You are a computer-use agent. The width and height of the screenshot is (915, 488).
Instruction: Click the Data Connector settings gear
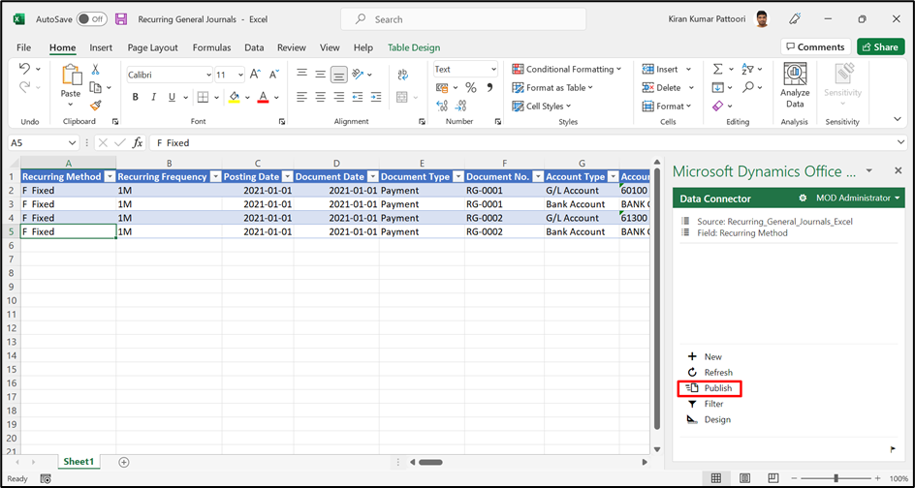(x=803, y=198)
